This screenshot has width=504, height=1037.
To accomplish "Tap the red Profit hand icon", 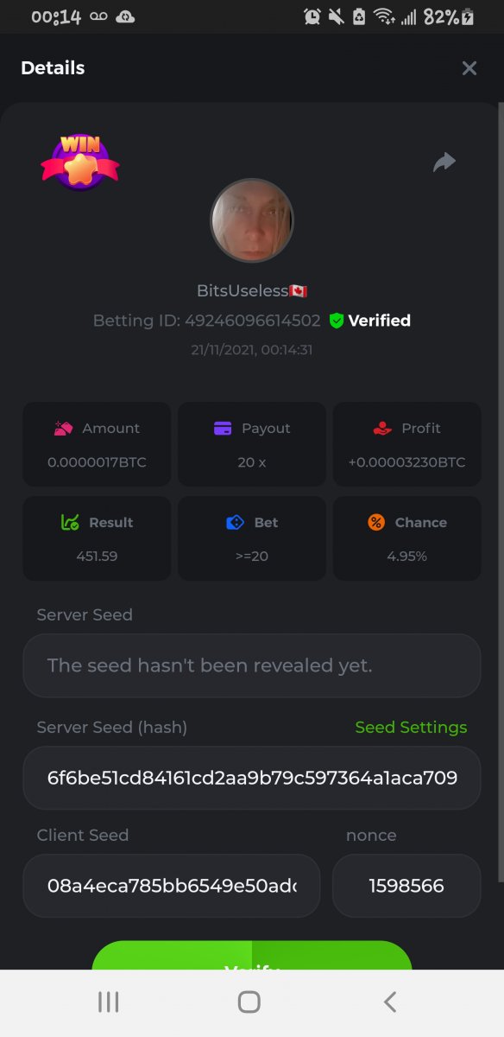I will 382,428.
